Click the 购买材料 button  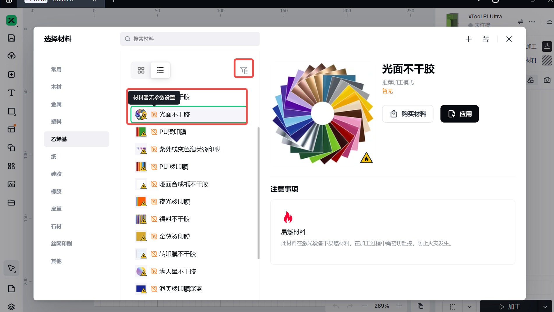(x=407, y=114)
